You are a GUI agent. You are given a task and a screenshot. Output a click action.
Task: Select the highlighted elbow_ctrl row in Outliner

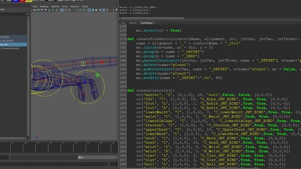pos(14,45)
